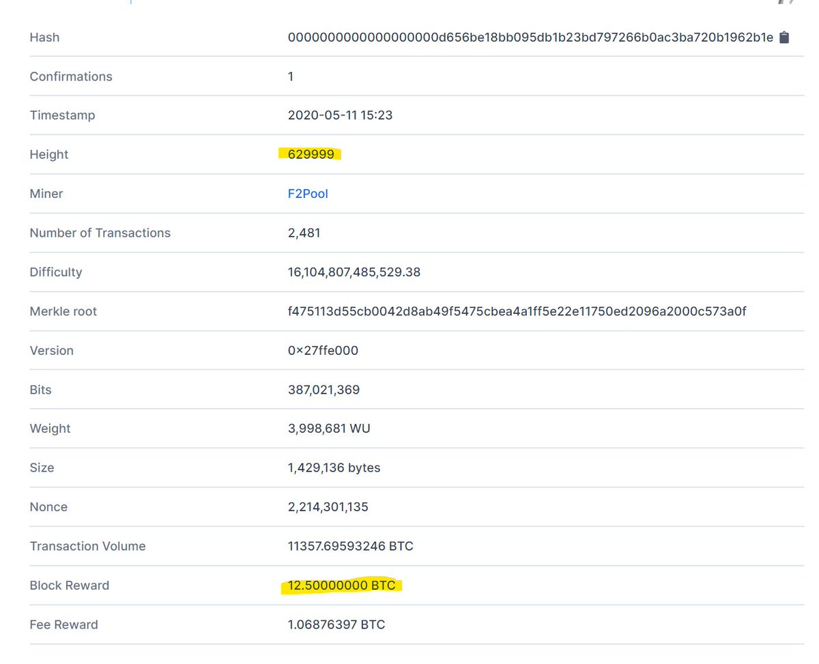Select weight value 3,998,681 WU
The height and width of the screenshot is (664, 819).
[x=330, y=429]
